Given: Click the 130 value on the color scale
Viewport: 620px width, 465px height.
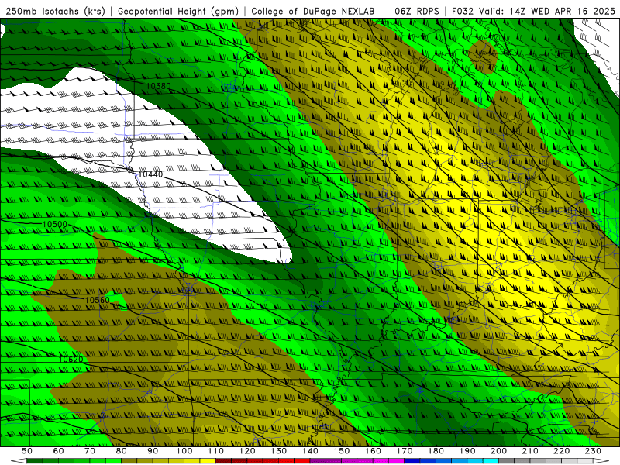Looking at the screenshot, I should [x=279, y=451].
